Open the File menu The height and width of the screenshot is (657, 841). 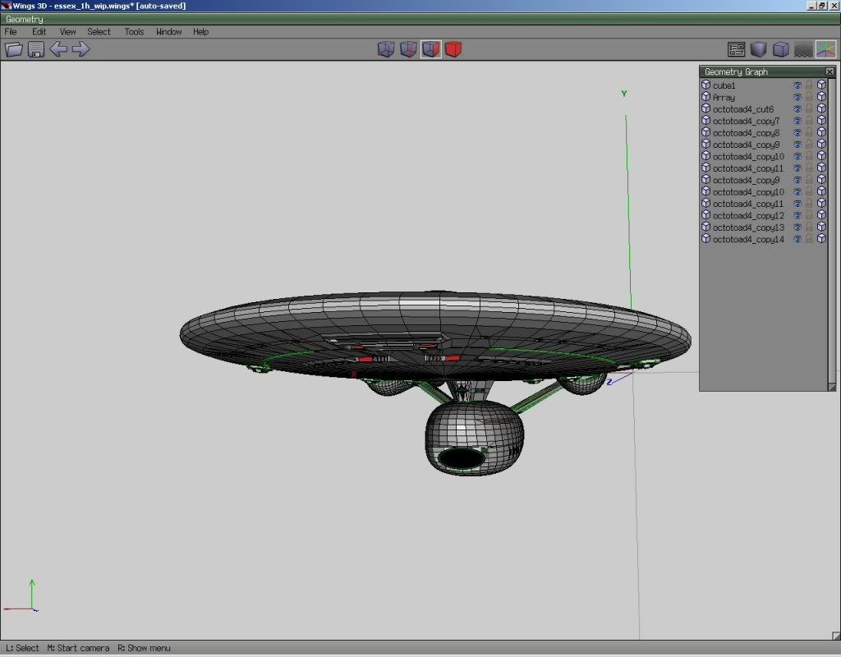coord(11,32)
